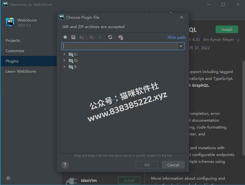Open the path history dropdown arrow

coord(181,46)
